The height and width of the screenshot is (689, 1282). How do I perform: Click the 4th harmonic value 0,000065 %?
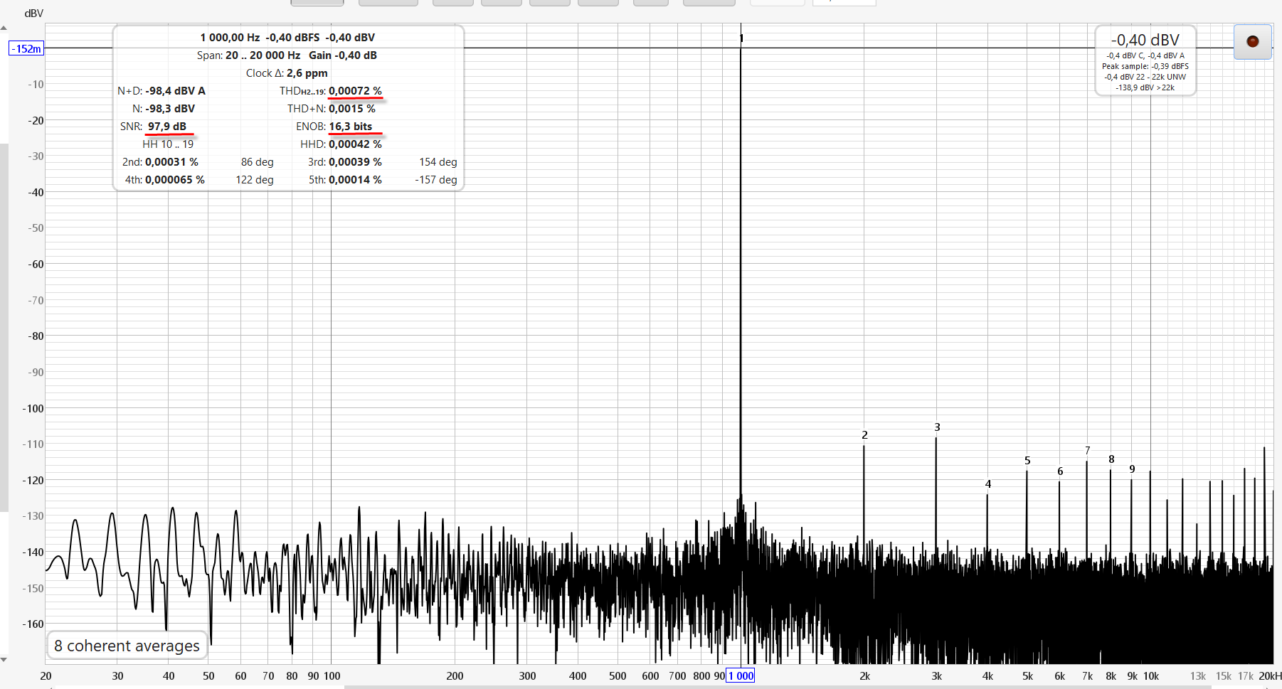(175, 180)
